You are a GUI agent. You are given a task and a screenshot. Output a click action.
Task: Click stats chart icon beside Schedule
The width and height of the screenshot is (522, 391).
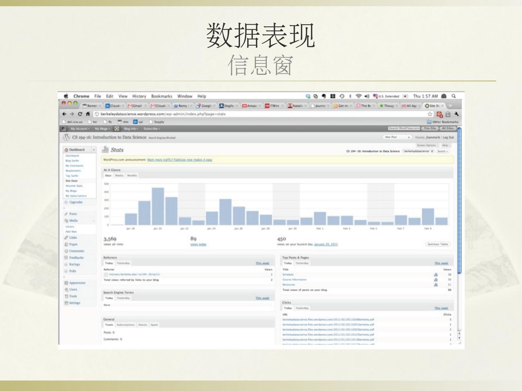pos(435,275)
